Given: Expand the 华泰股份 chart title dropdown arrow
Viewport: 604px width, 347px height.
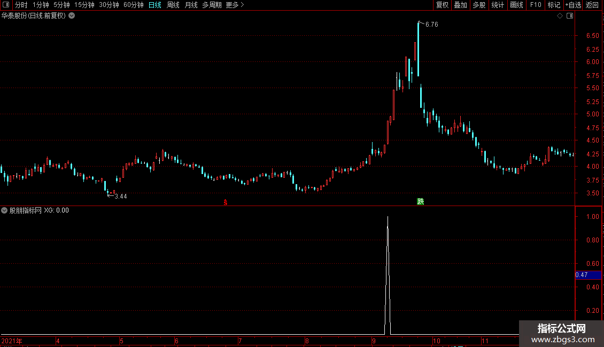Looking at the screenshot, I should (72, 16).
